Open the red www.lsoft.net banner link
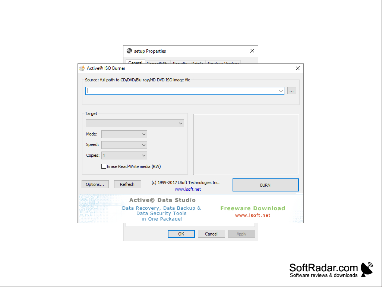Viewport: 382px width, 287px height. [253, 215]
